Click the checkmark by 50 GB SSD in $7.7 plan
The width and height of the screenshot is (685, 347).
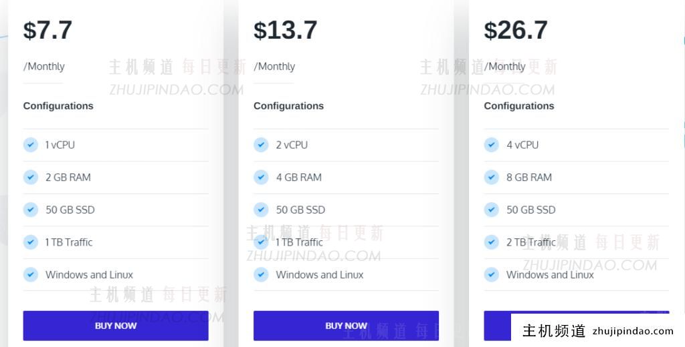31,210
